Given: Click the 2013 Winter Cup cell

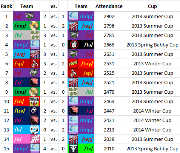Looking at the screenshot, I should click(152, 63).
